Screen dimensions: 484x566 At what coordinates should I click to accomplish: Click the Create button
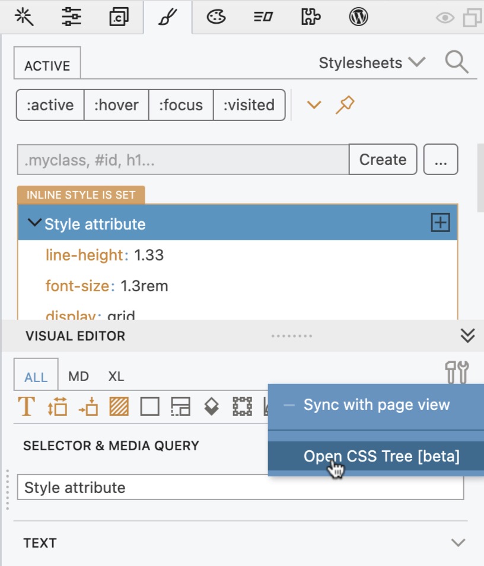[383, 160]
